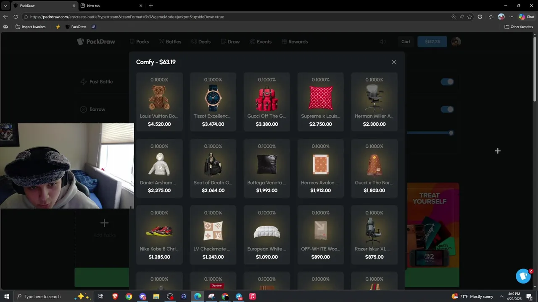Open the zoom magnifier in address bar

454,17
